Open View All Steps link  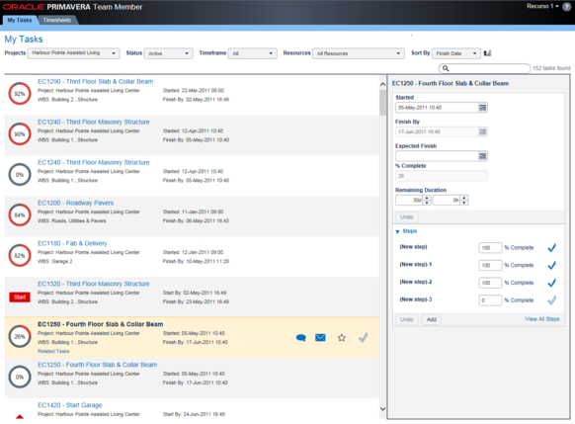tap(542, 319)
